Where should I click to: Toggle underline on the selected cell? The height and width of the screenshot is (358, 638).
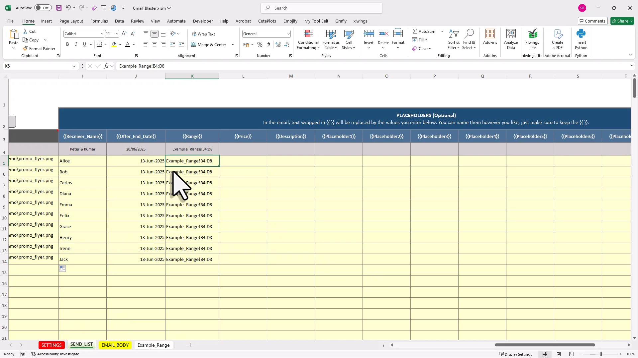coord(84,44)
